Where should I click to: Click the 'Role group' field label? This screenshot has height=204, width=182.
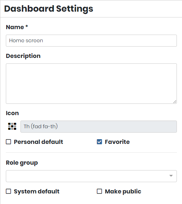point(22,163)
